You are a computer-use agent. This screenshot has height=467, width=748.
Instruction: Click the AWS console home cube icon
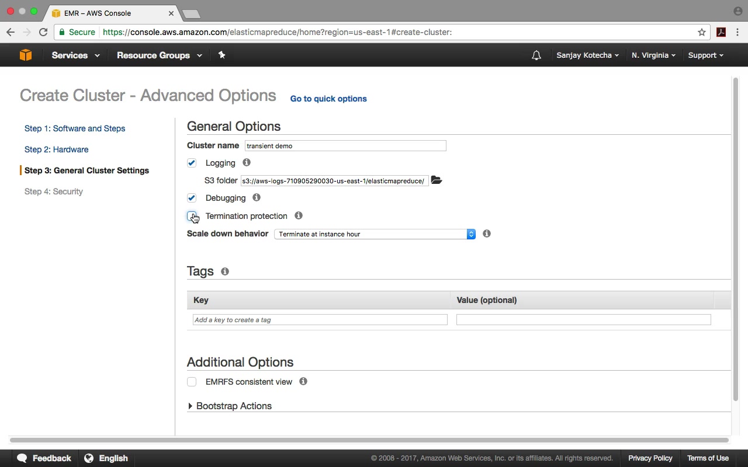click(x=26, y=55)
